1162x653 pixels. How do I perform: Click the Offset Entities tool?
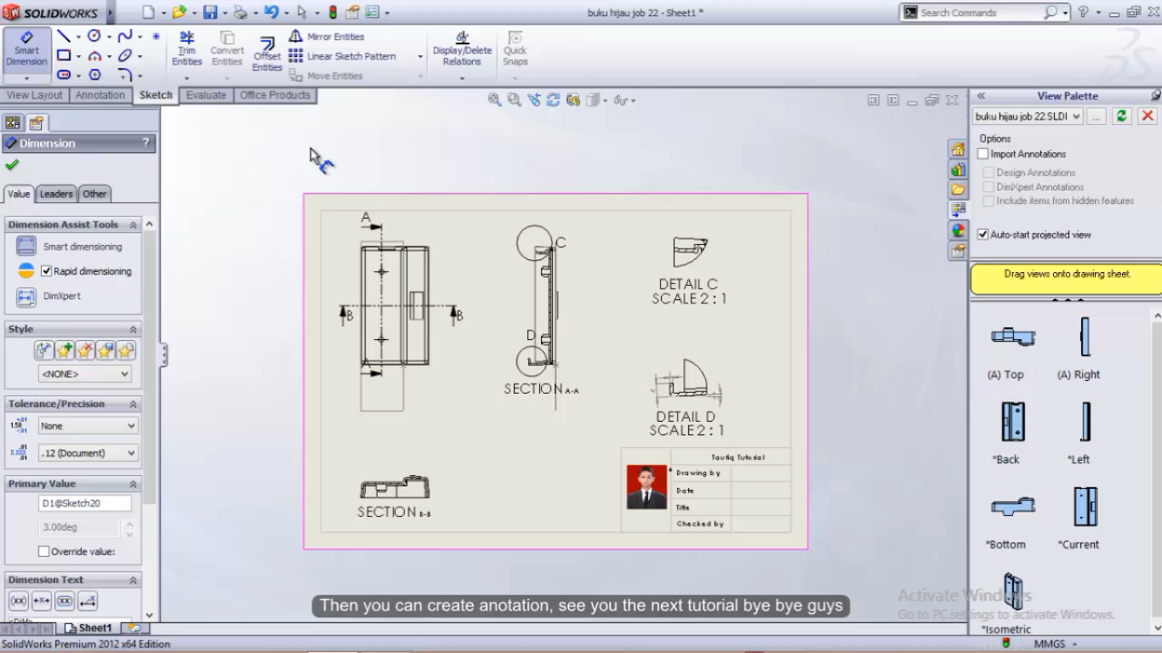266,51
